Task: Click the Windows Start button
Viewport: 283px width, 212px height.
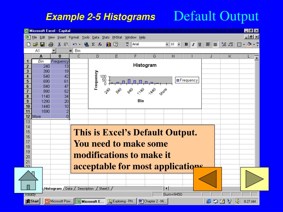Action: 32,201
